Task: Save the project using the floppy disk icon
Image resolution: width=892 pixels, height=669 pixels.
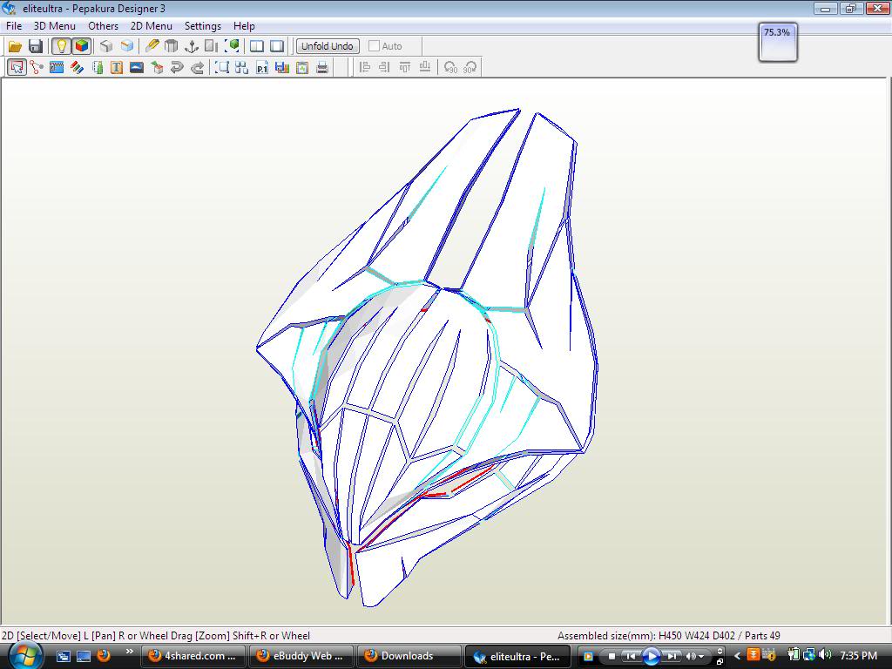Action: click(35, 46)
